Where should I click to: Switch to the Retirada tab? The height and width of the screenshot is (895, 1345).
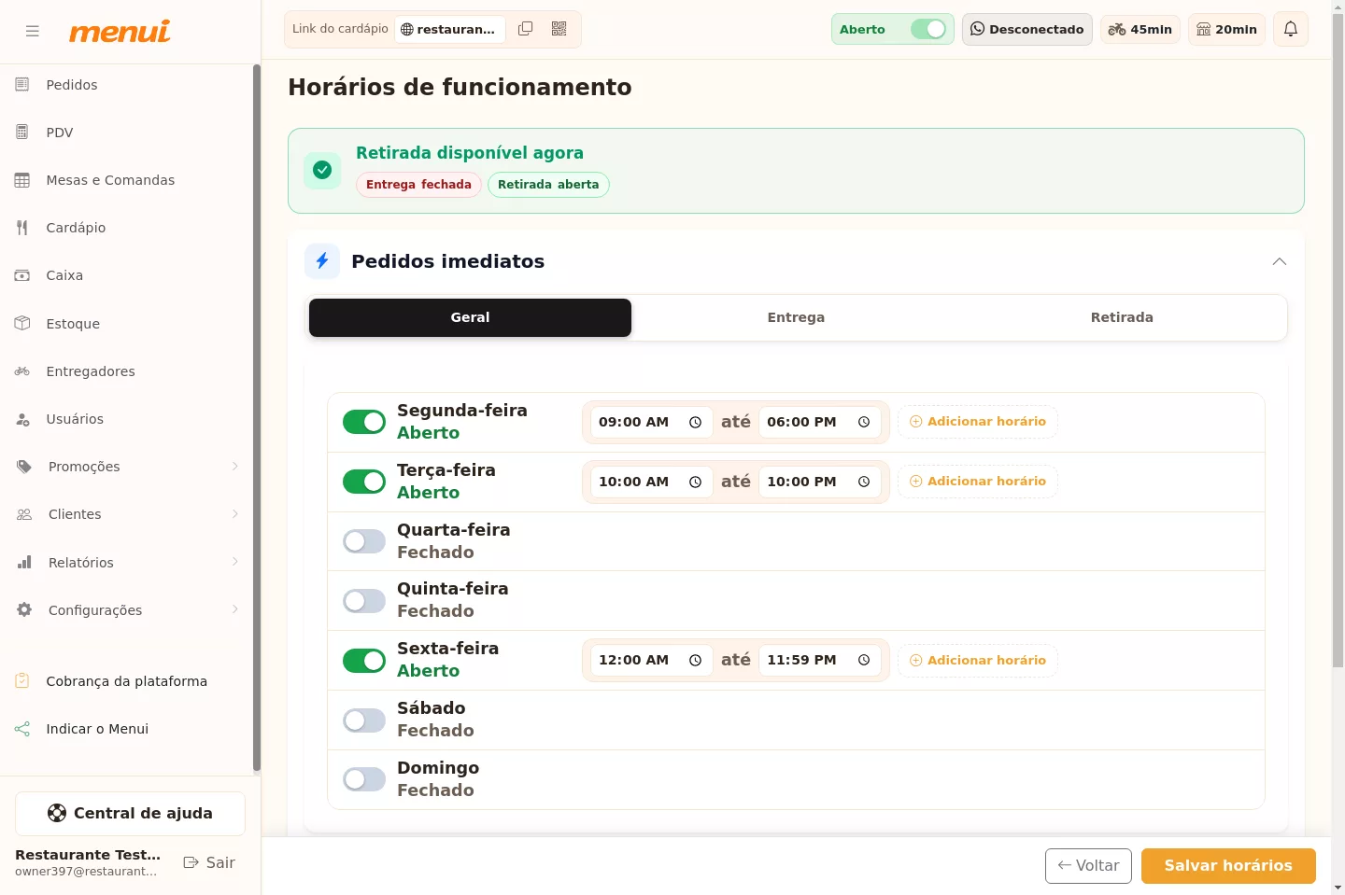[1122, 317]
